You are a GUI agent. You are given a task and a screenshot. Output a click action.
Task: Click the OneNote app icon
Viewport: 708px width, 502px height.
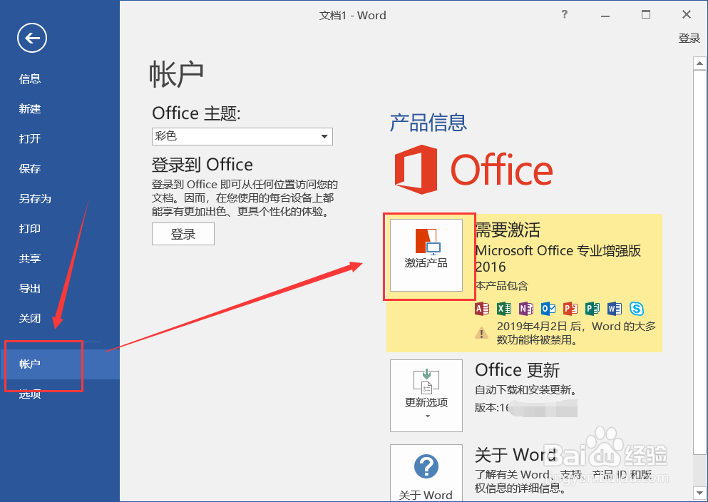coord(526,309)
